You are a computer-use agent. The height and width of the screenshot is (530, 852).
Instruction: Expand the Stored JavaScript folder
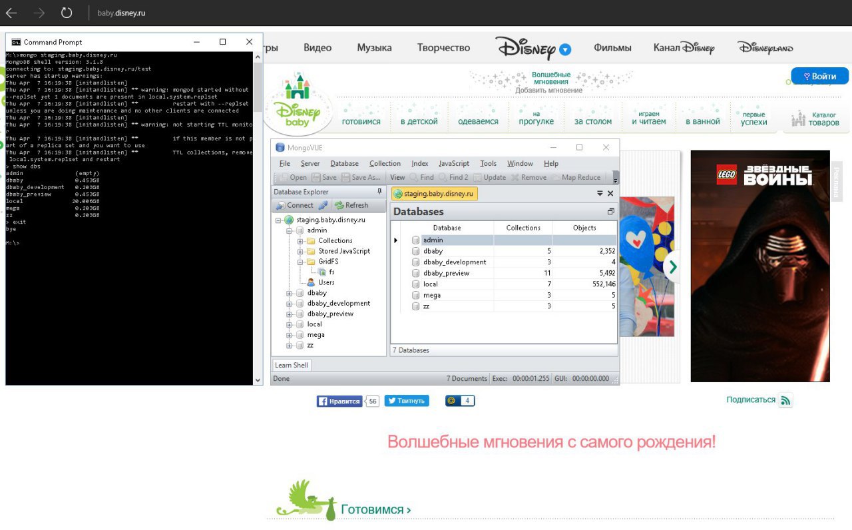pos(300,251)
